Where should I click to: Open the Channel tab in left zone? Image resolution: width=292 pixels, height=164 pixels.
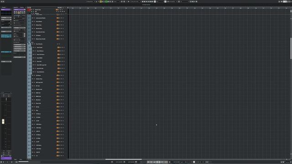pos(4,8)
